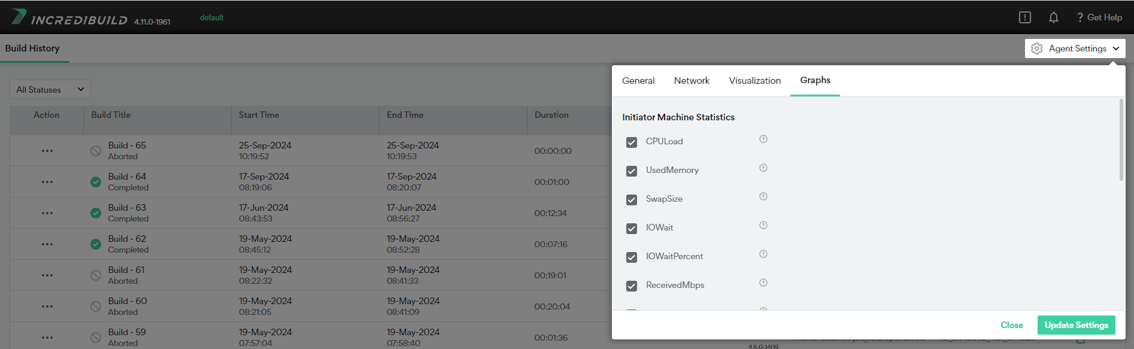Click the help icon next to ReceivedMbps
1134x349 pixels.
click(x=763, y=283)
